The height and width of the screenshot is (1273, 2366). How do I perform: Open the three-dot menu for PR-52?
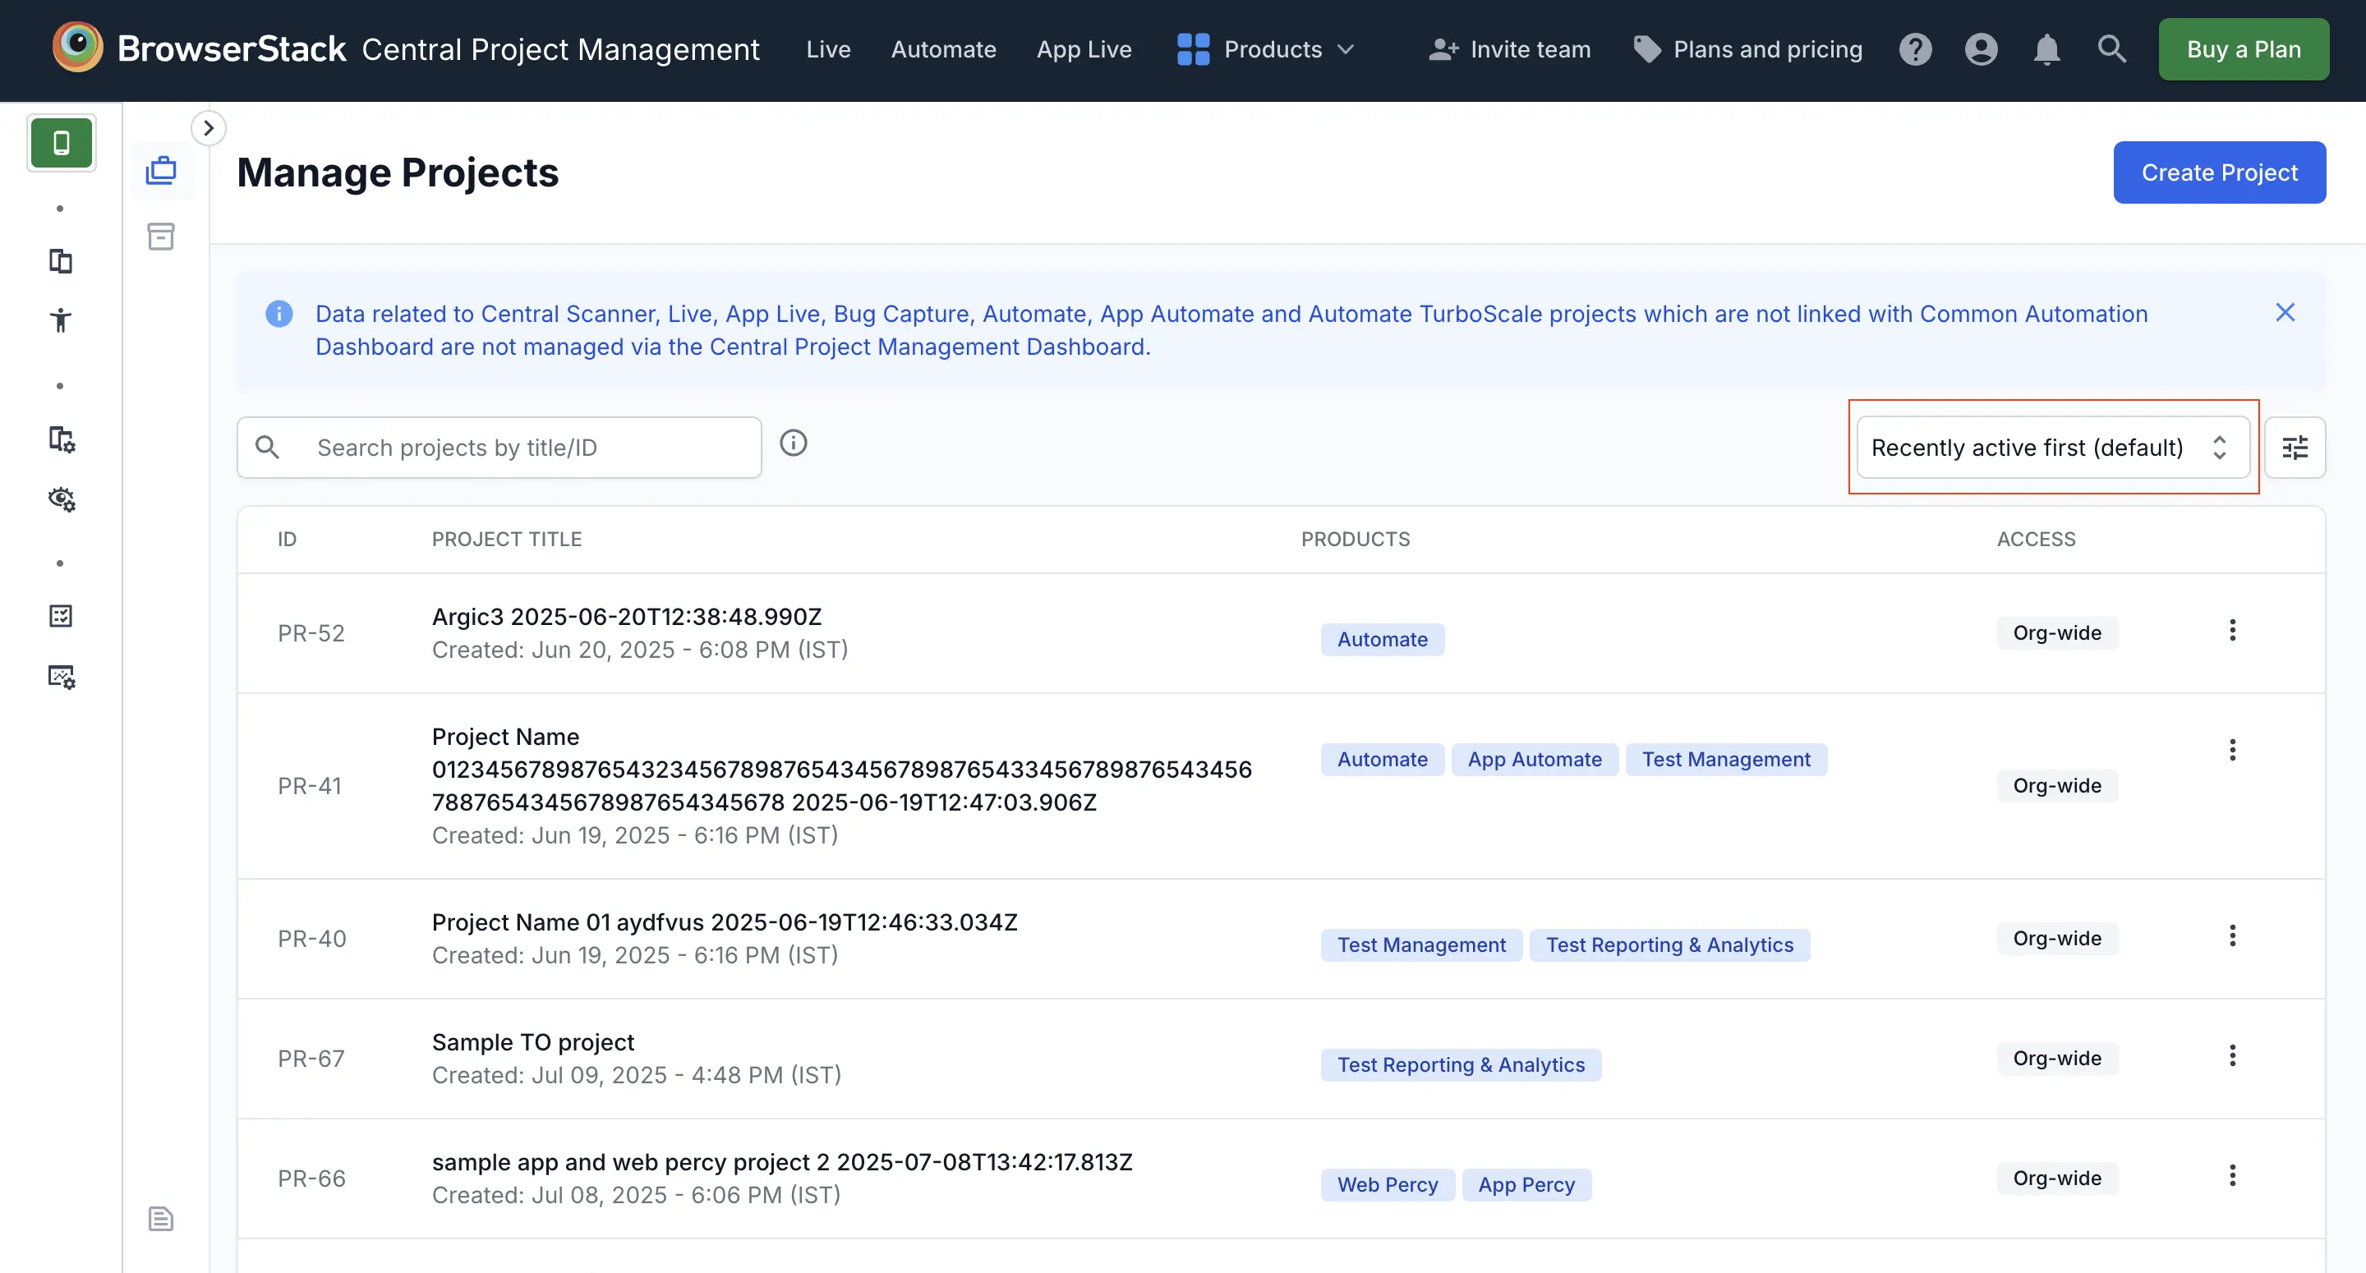2233,630
